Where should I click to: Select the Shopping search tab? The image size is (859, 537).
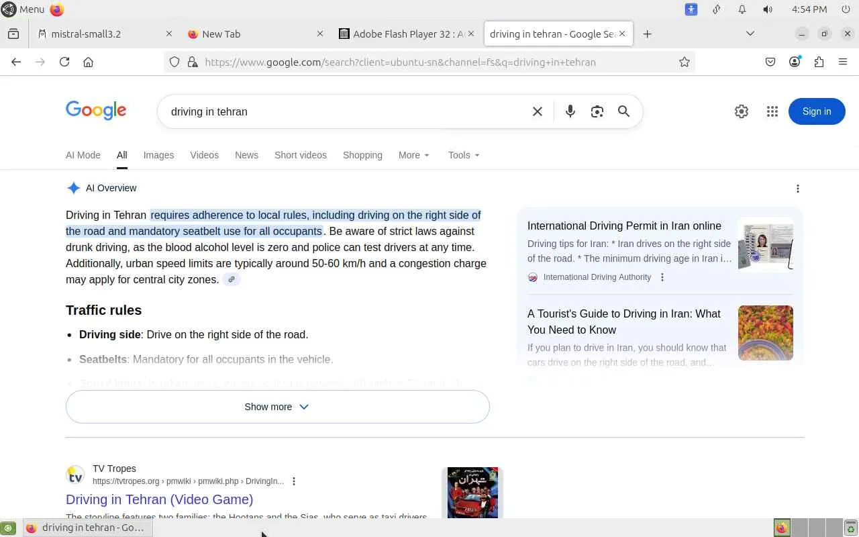click(362, 155)
